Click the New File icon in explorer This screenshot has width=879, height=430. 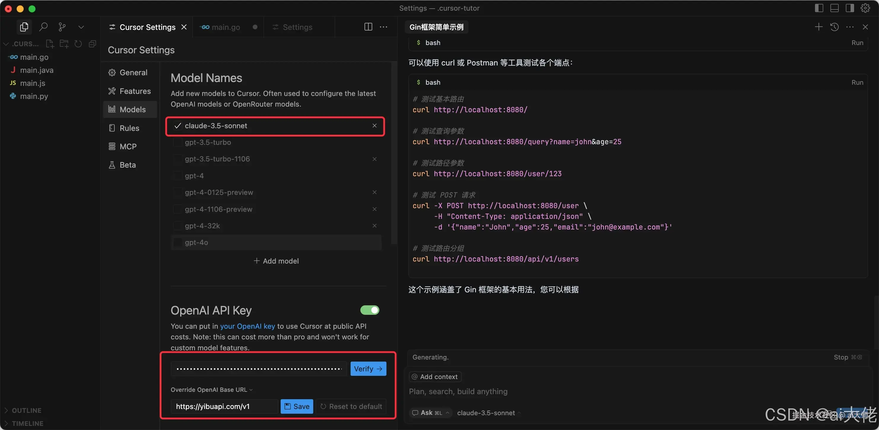point(50,44)
